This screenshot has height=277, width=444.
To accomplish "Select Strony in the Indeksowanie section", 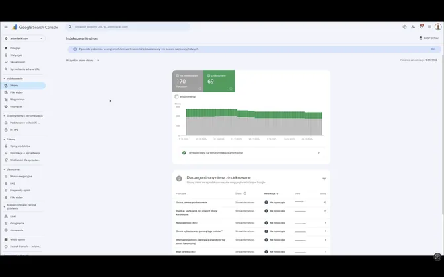I will (x=22, y=85).
